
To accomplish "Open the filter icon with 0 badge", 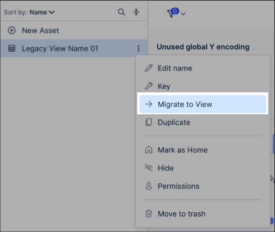I will pyautogui.click(x=173, y=13).
